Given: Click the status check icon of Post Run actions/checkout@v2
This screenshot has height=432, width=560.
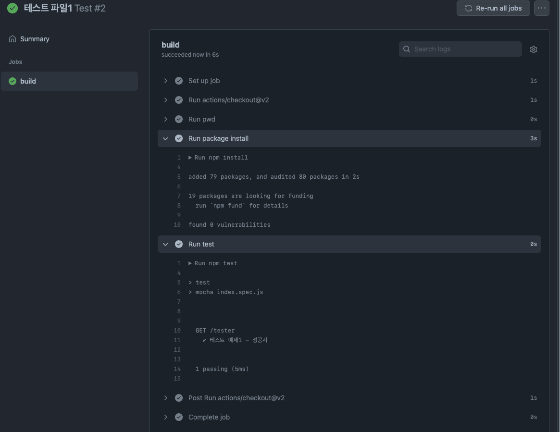Looking at the screenshot, I should point(179,398).
